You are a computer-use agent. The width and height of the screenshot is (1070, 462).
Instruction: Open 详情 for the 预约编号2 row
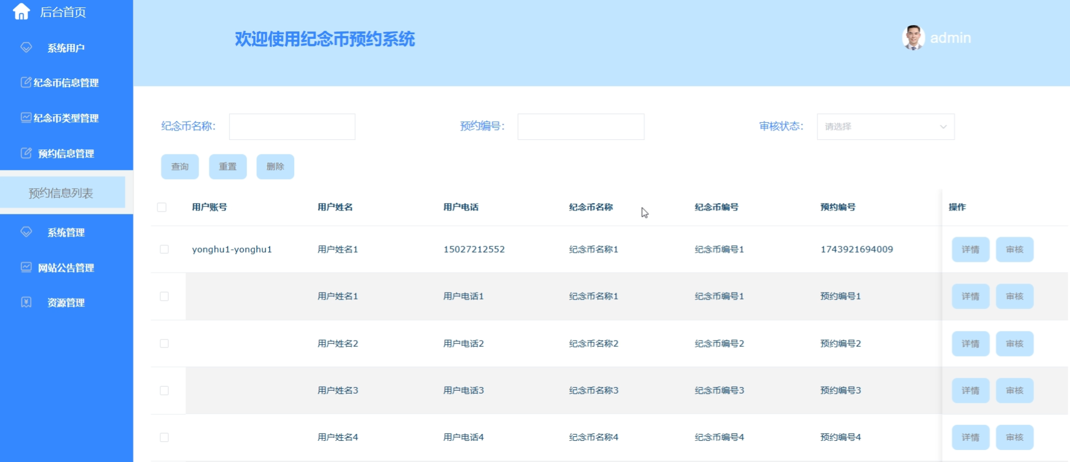970,343
